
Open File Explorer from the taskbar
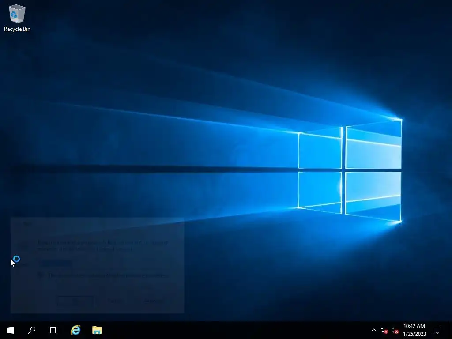coord(97,330)
